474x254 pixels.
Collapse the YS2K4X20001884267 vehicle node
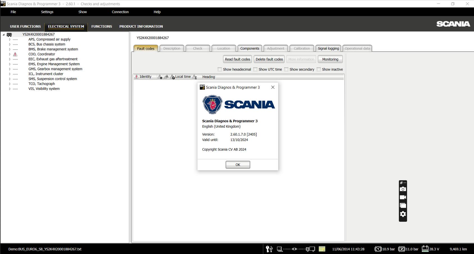point(3,34)
